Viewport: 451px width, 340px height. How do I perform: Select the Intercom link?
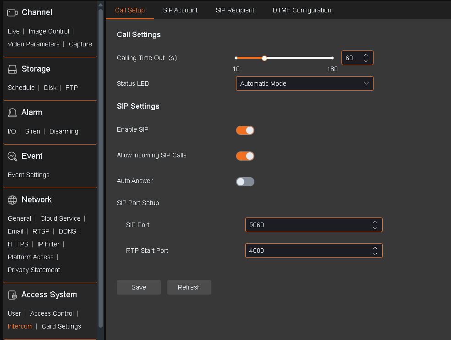(x=20, y=326)
